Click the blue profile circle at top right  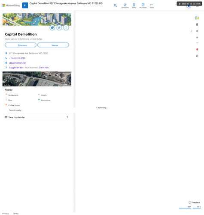click(x=189, y=6)
